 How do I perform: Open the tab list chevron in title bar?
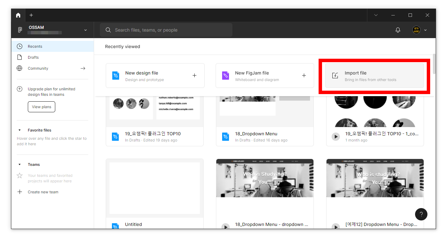(376, 15)
